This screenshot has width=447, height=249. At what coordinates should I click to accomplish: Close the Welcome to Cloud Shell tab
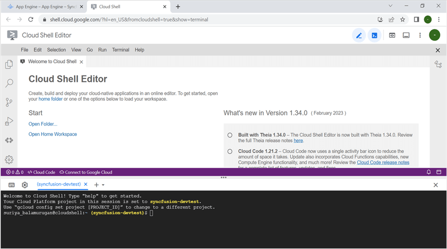coord(81,62)
